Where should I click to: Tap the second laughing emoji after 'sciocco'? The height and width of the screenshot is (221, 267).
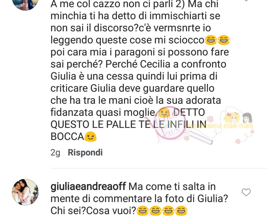click(x=224, y=40)
